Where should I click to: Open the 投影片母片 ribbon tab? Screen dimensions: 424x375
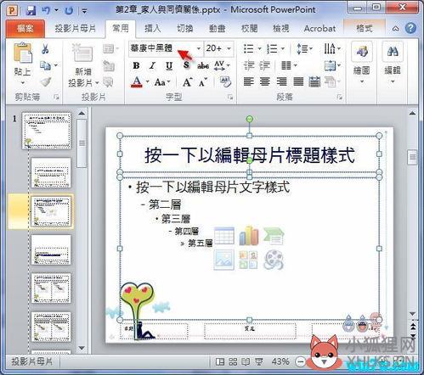pyautogui.click(x=76, y=29)
